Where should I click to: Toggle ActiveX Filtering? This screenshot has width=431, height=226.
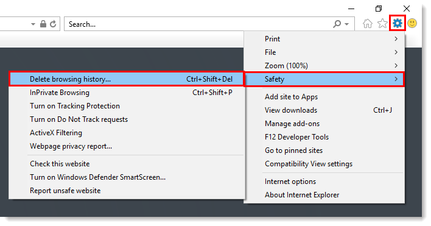point(127,133)
